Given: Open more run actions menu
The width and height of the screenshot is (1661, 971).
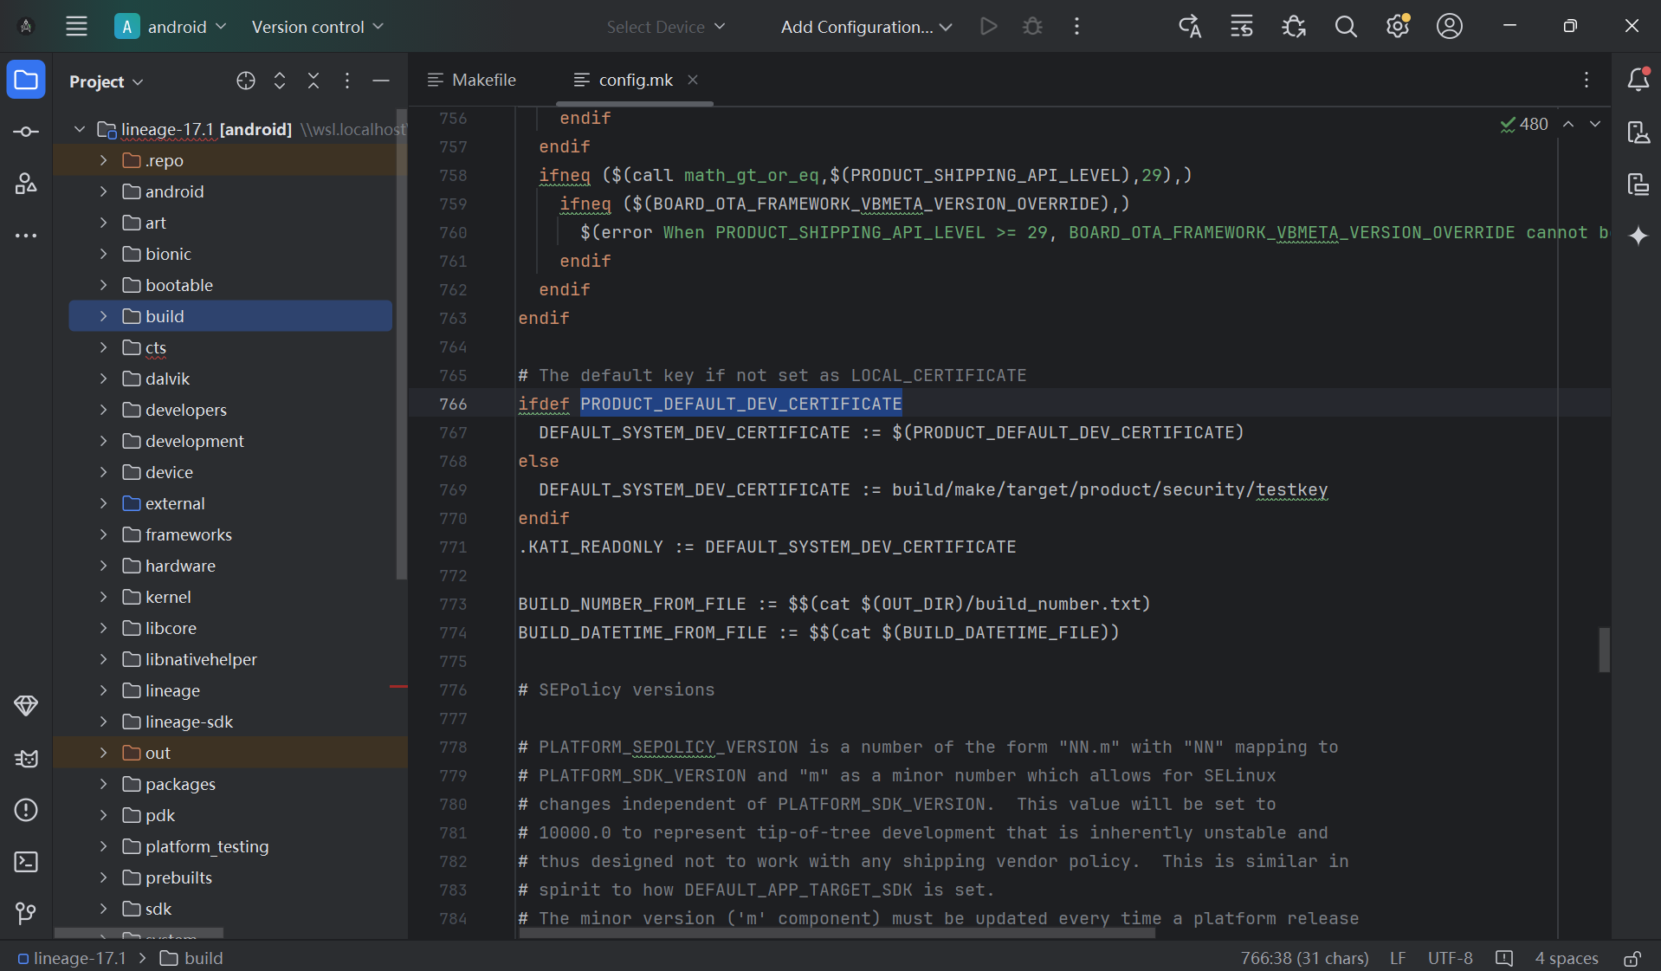Looking at the screenshot, I should click(1076, 27).
